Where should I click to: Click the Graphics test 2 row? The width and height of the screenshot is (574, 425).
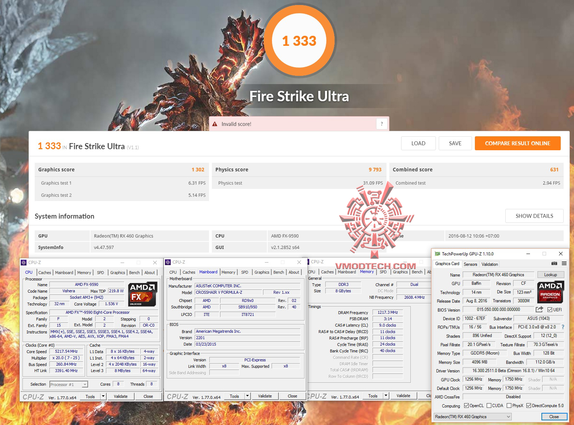122,195
